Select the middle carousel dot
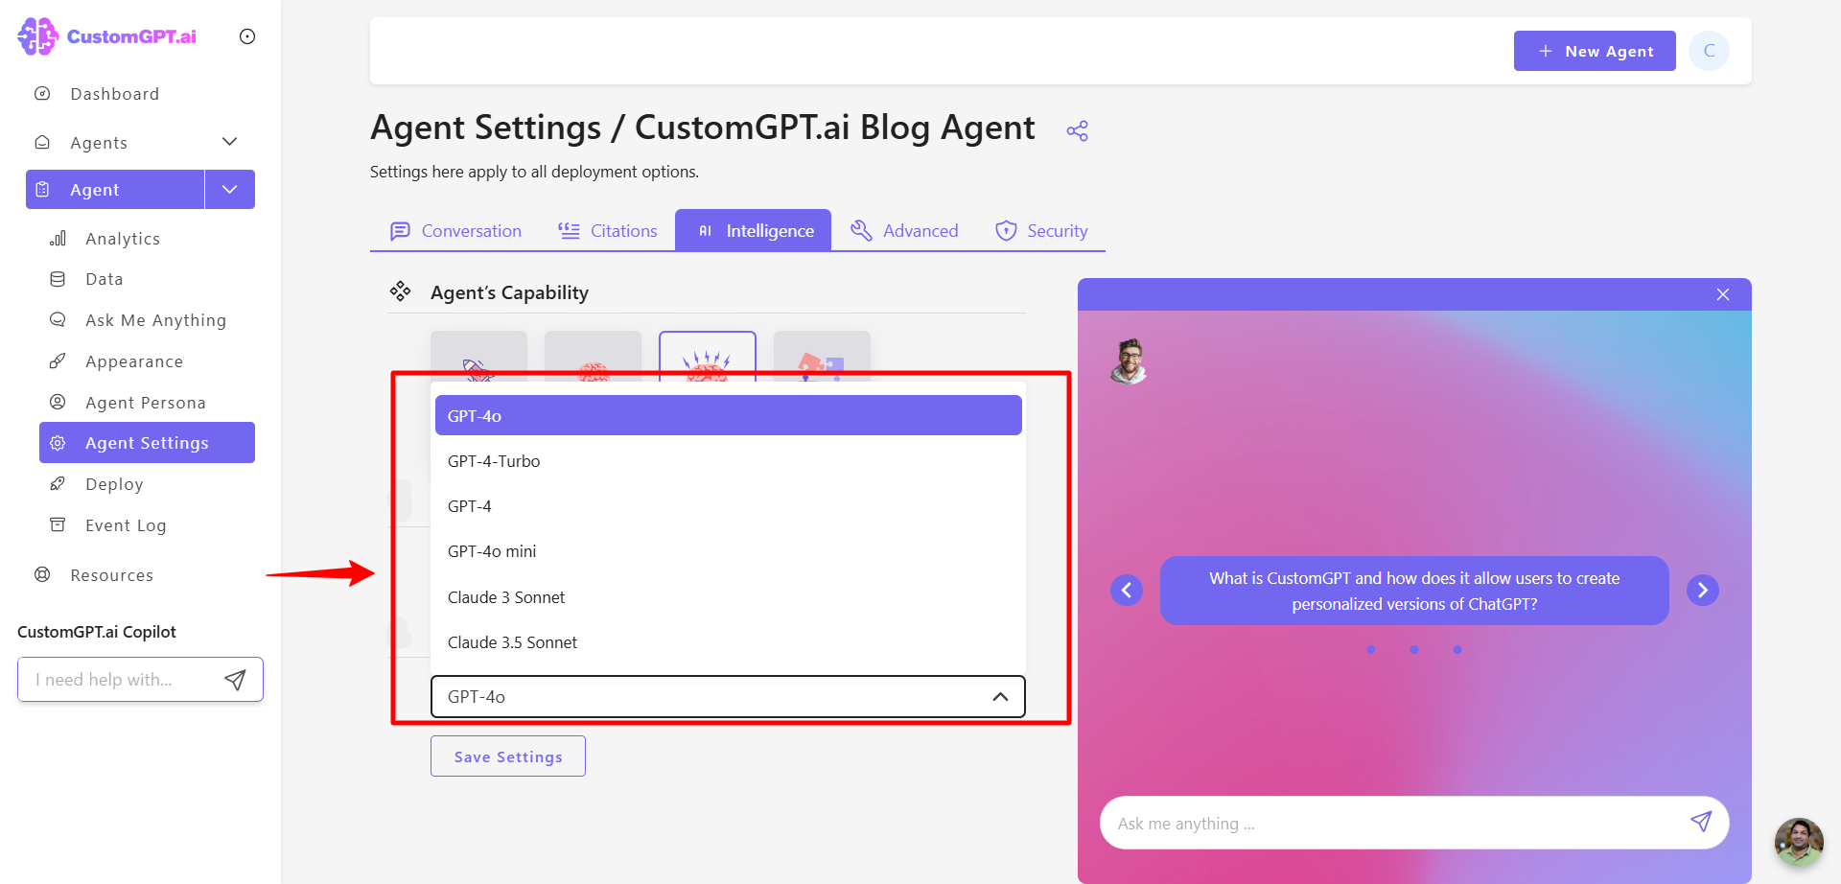The image size is (1841, 884). coord(1414,650)
